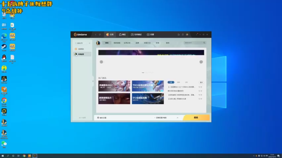Open the QQ penguin desktop shortcut
The image size is (282, 158).
click(x=4, y=58)
